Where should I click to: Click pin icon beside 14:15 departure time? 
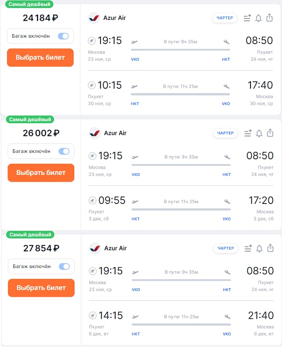(93, 315)
